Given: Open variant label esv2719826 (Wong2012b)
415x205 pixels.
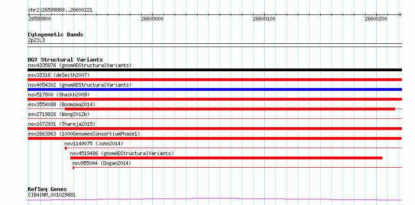Looking at the screenshot, I should click(59, 114).
